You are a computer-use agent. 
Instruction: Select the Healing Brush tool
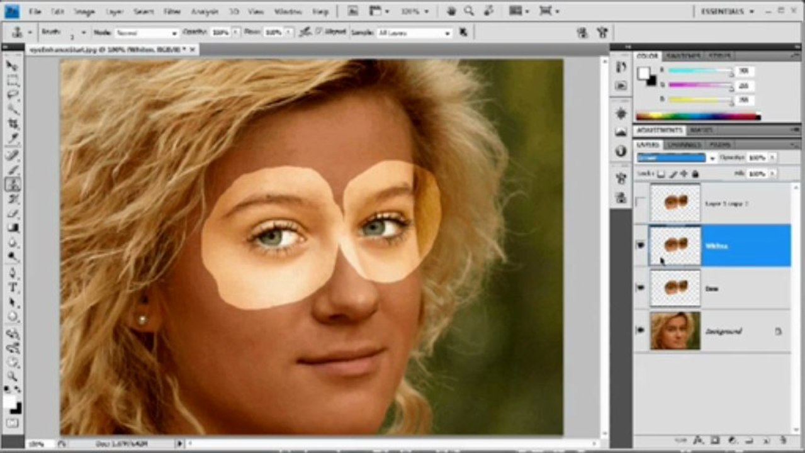(13, 155)
